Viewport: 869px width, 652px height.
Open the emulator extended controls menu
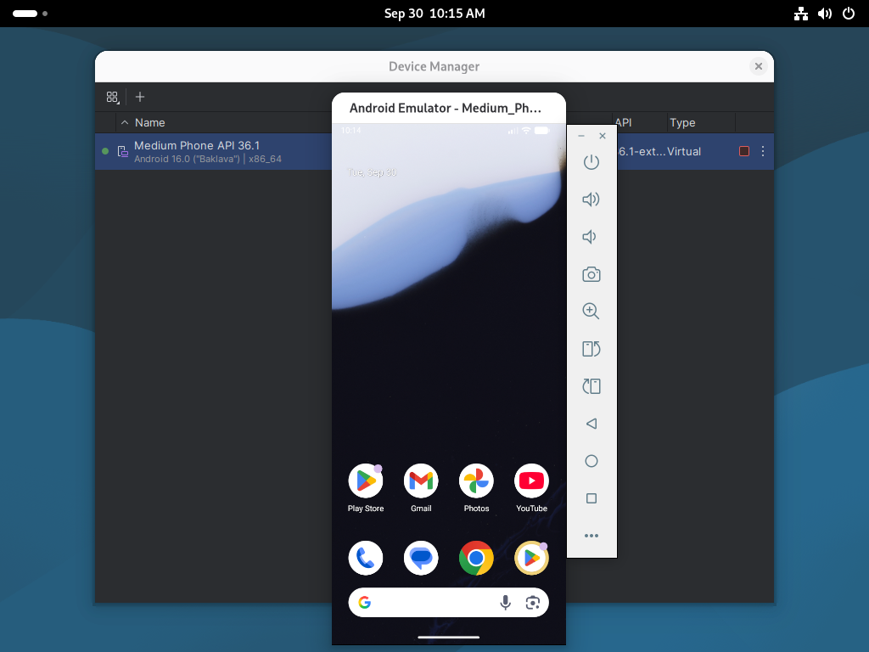(591, 535)
